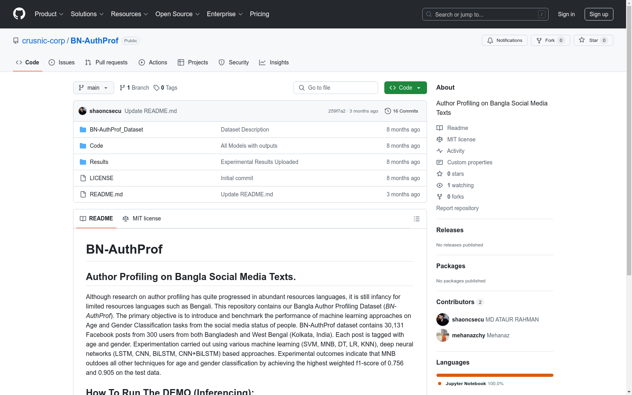Click the tag icon beside 0 Tags
This screenshot has width=632, height=395.
(x=156, y=88)
